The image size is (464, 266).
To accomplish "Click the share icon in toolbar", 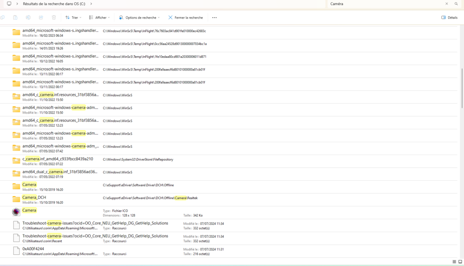I will [41, 18].
